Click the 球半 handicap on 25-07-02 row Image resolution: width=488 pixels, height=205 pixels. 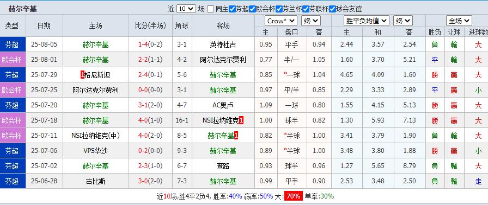pos(291,166)
